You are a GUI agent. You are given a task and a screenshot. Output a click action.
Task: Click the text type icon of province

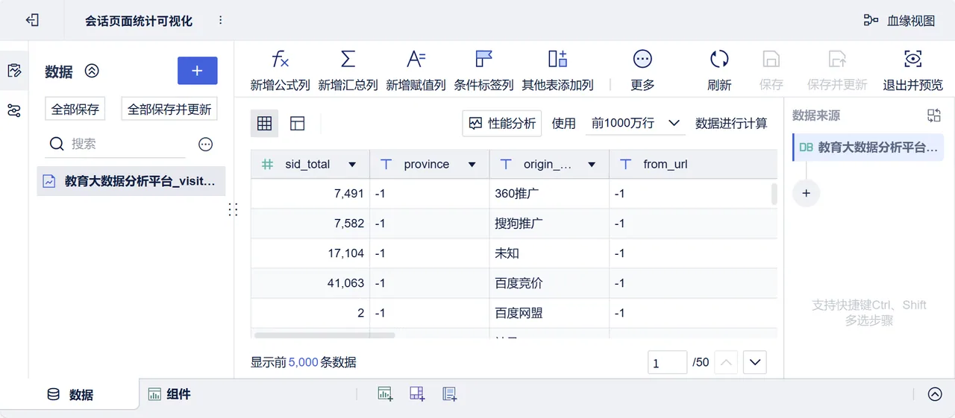[386, 164]
